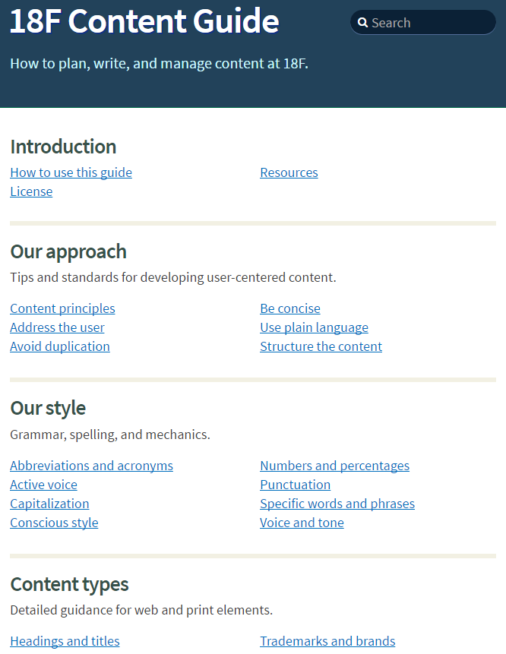
Task: Open the 18F Content Guide title link
Action: pos(144,21)
